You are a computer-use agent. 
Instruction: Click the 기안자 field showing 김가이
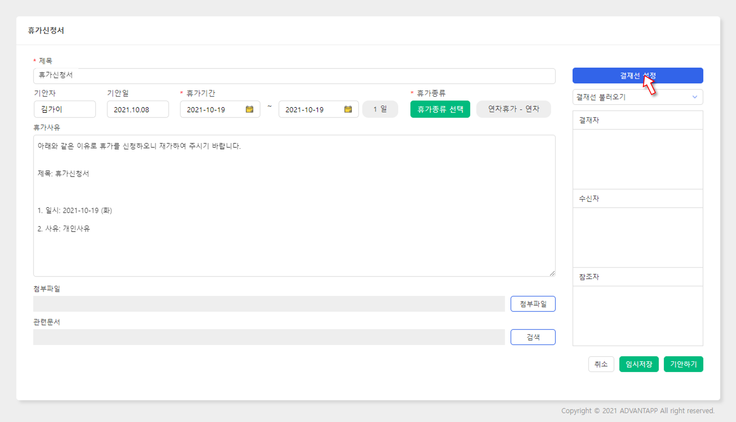click(65, 109)
